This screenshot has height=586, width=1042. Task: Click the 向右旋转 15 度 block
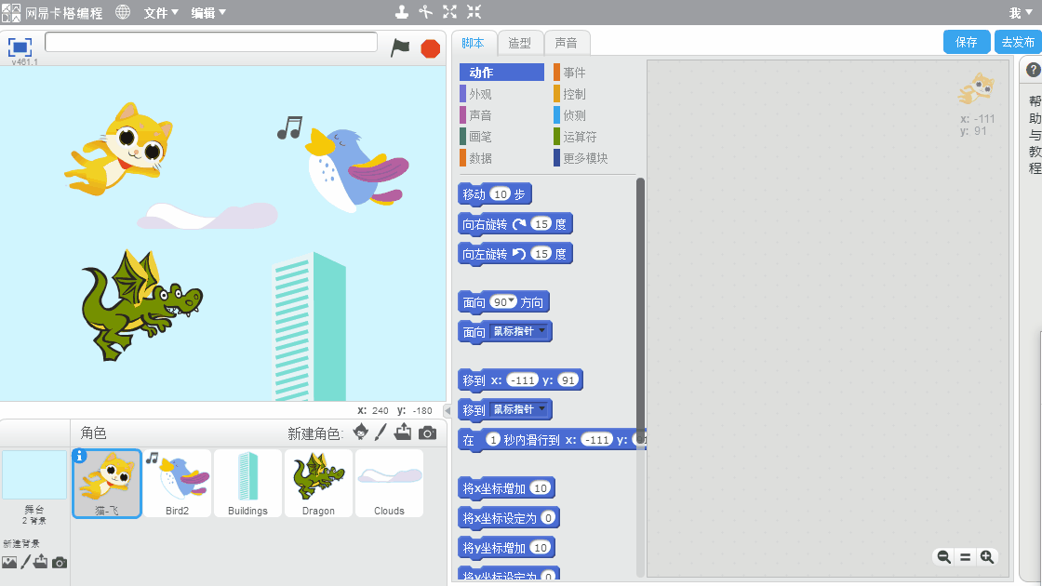[x=515, y=224]
